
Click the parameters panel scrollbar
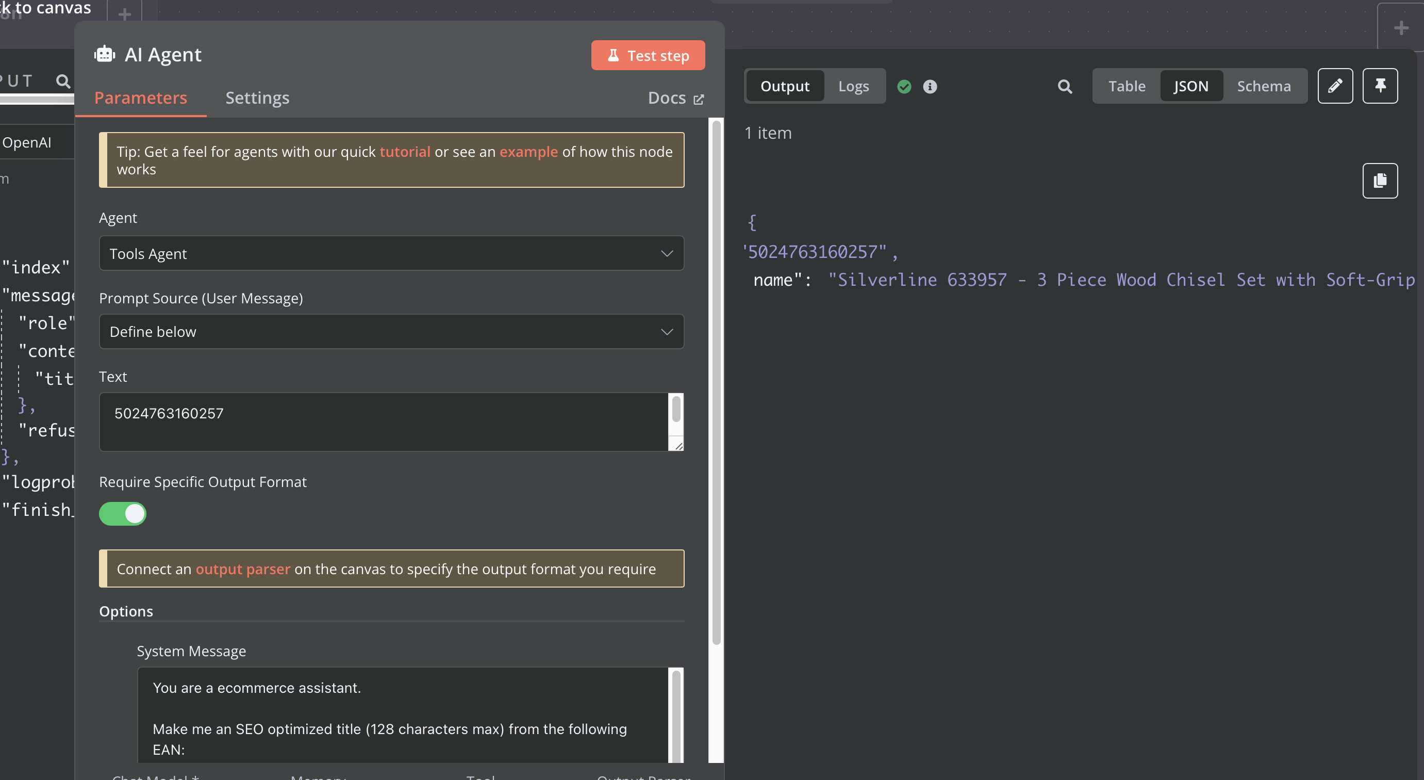click(x=716, y=383)
